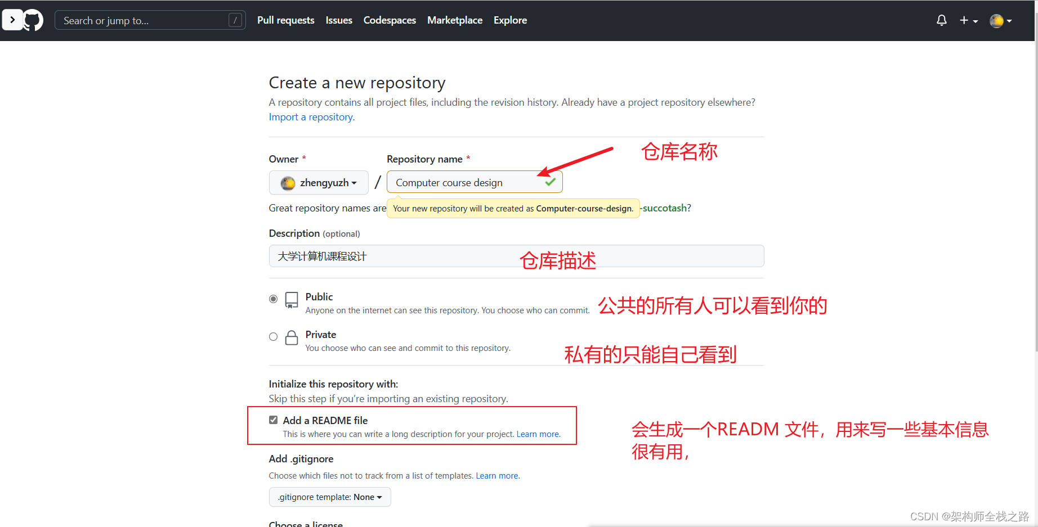Click the green checkmark in Repository name field
The image size is (1038, 527).
[x=549, y=182]
